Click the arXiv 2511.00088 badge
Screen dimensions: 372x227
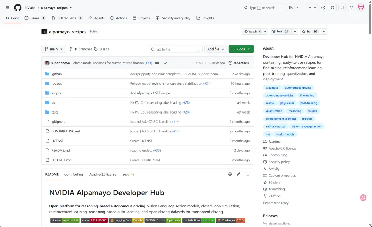click(x=94, y=220)
